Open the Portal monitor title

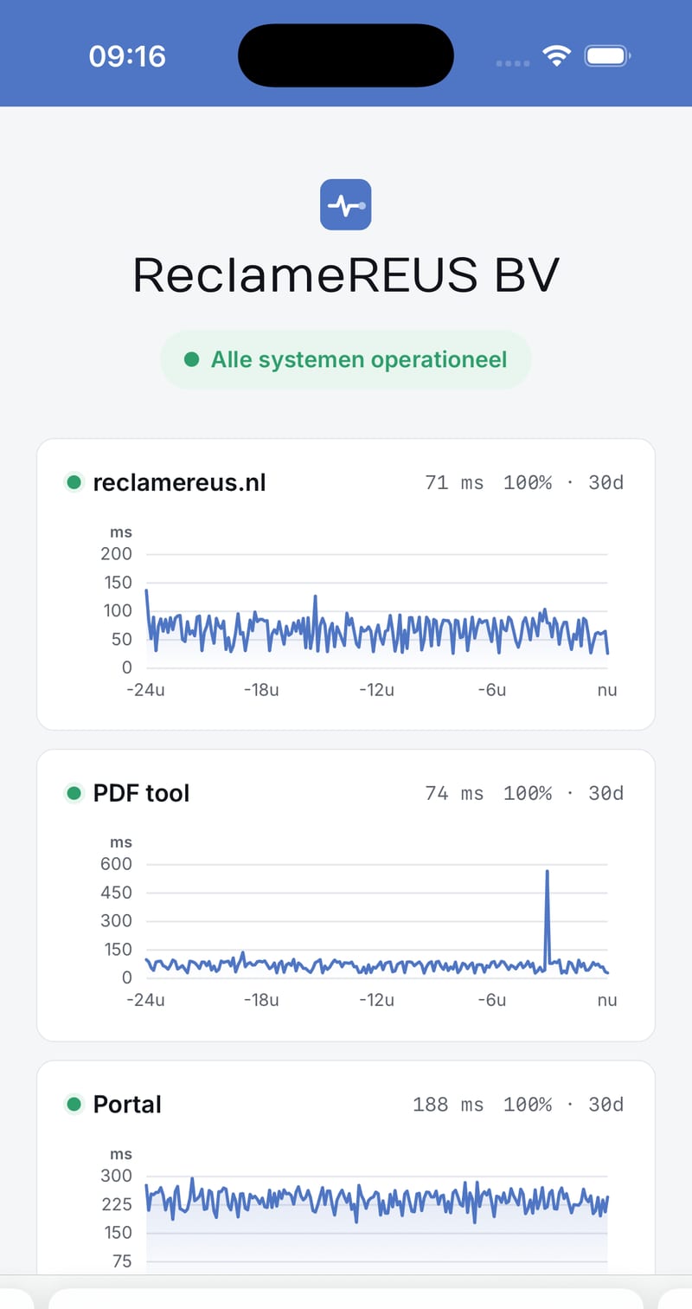point(127,1104)
